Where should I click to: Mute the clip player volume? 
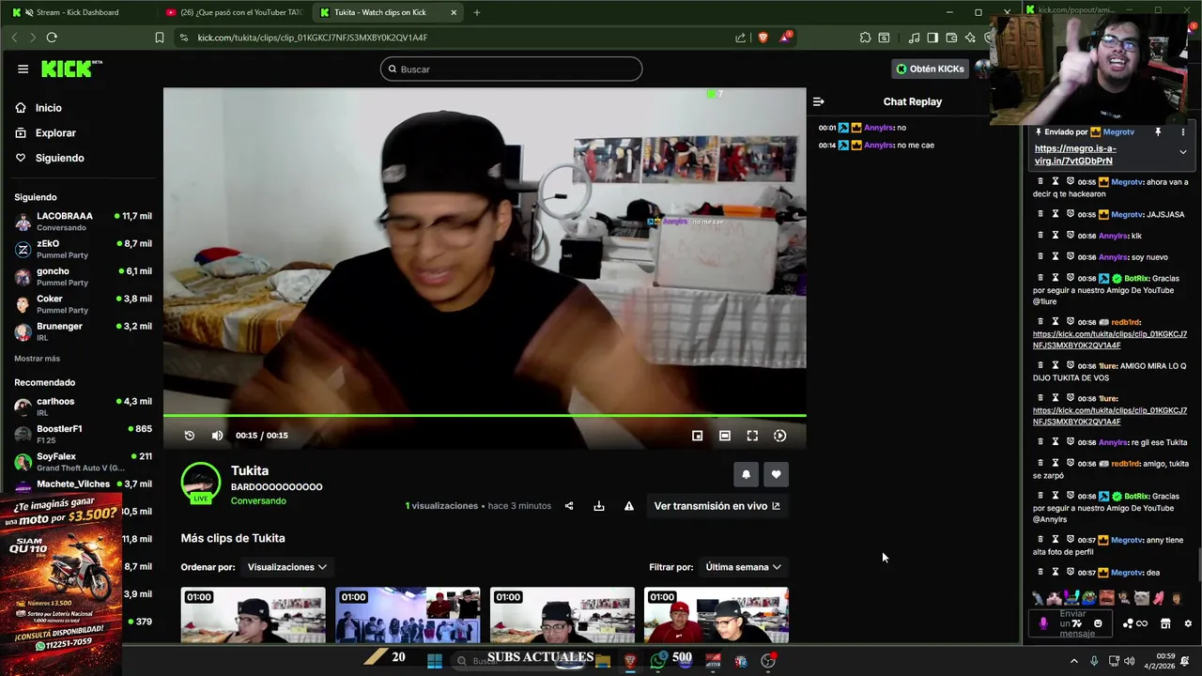(x=217, y=436)
